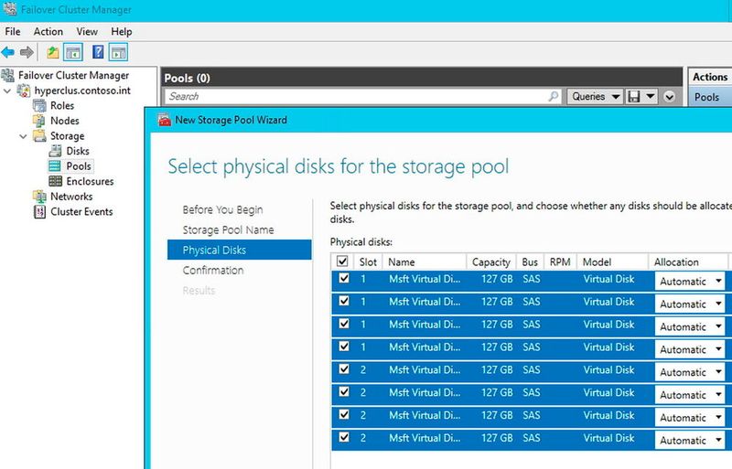The width and height of the screenshot is (732, 469).
Task: Open Help via the blue question mark icon
Action: coord(98,52)
